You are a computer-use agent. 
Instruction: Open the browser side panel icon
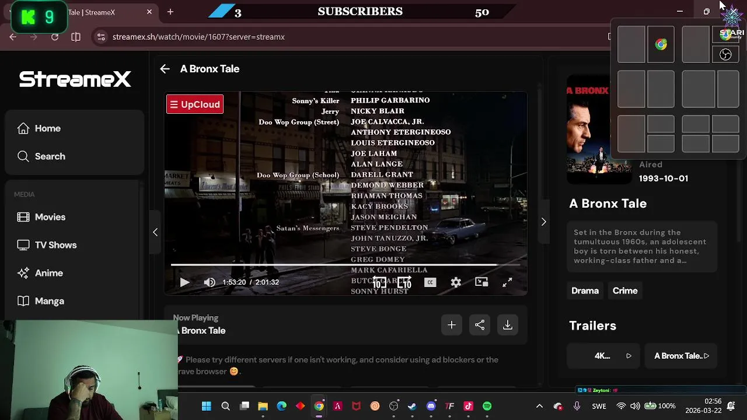(76, 37)
